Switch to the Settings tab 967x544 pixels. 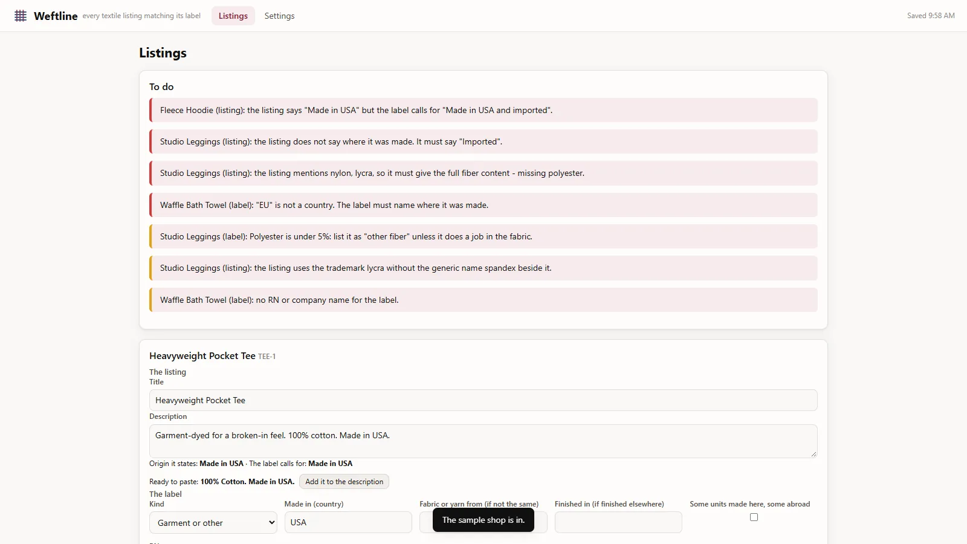(279, 16)
